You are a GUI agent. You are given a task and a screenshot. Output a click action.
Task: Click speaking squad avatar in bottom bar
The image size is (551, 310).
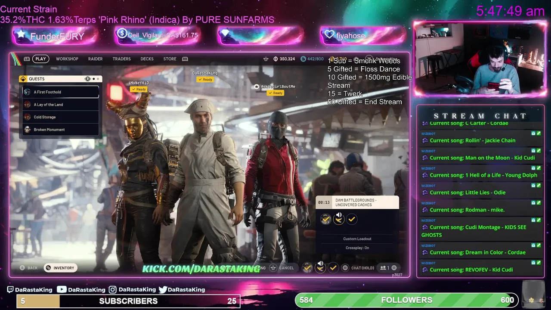320,267
